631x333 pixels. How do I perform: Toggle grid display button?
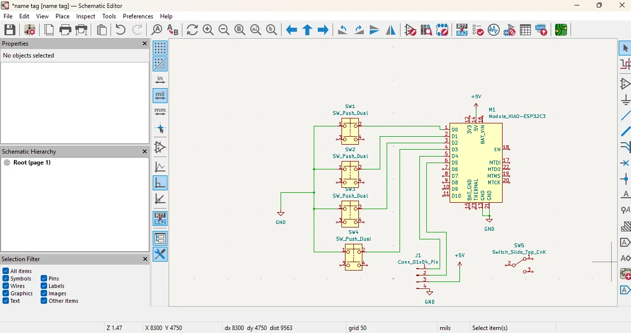(x=160, y=48)
